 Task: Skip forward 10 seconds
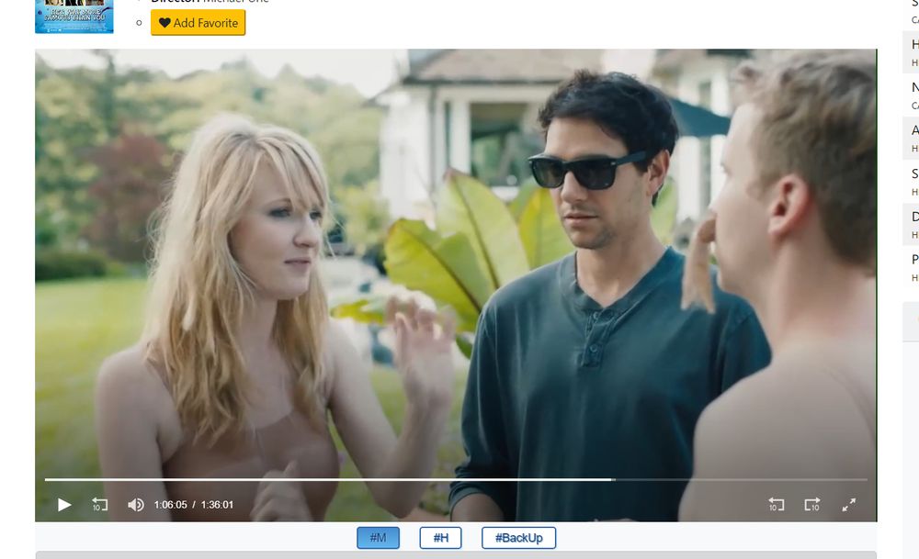(x=812, y=505)
